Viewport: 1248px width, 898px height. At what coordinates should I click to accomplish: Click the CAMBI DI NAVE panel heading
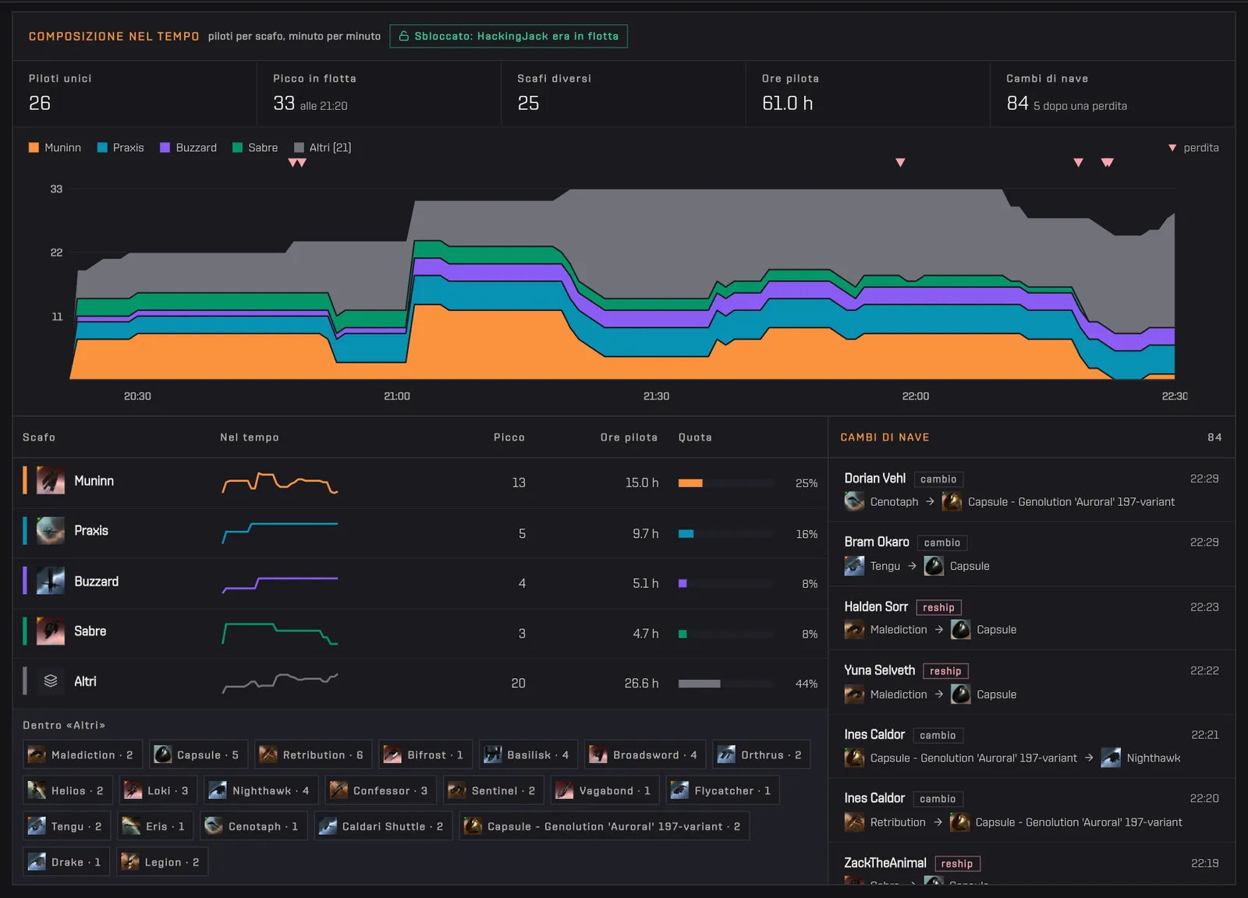point(885,437)
